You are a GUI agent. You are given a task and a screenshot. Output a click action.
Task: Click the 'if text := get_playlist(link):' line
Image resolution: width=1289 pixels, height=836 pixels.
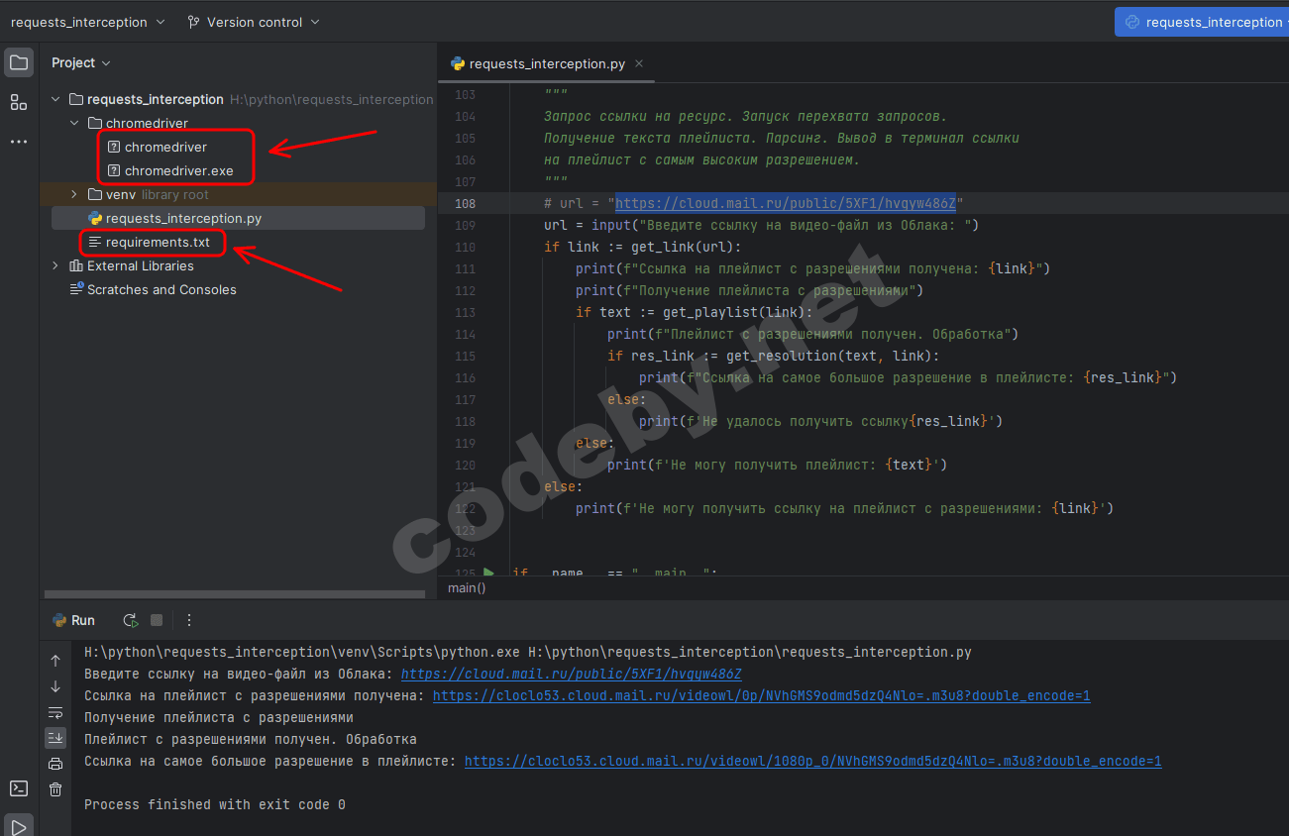coord(695,312)
